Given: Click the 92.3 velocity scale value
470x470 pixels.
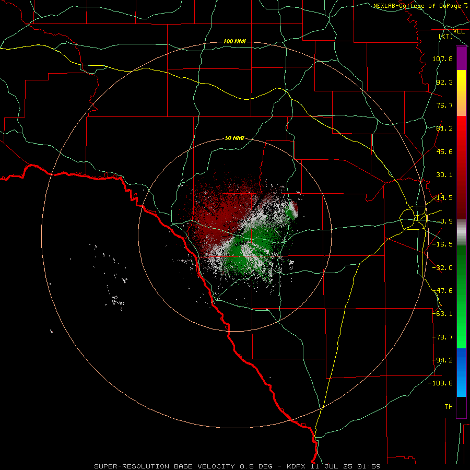Looking at the screenshot, I should pyautogui.click(x=444, y=82).
